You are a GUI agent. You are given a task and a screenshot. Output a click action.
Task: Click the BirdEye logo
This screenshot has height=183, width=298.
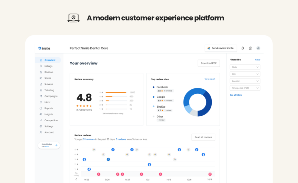[x=44, y=48]
